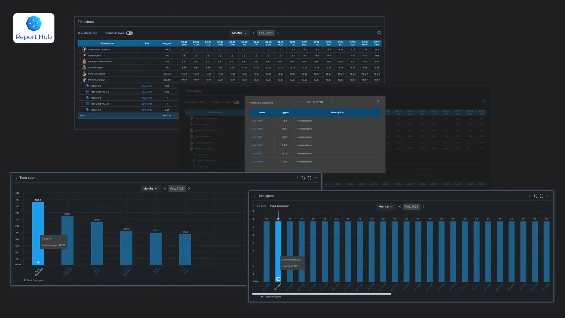Click Key column header in top Timesheet
The width and height of the screenshot is (565, 318).
pyautogui.click(x=147, y=43)
